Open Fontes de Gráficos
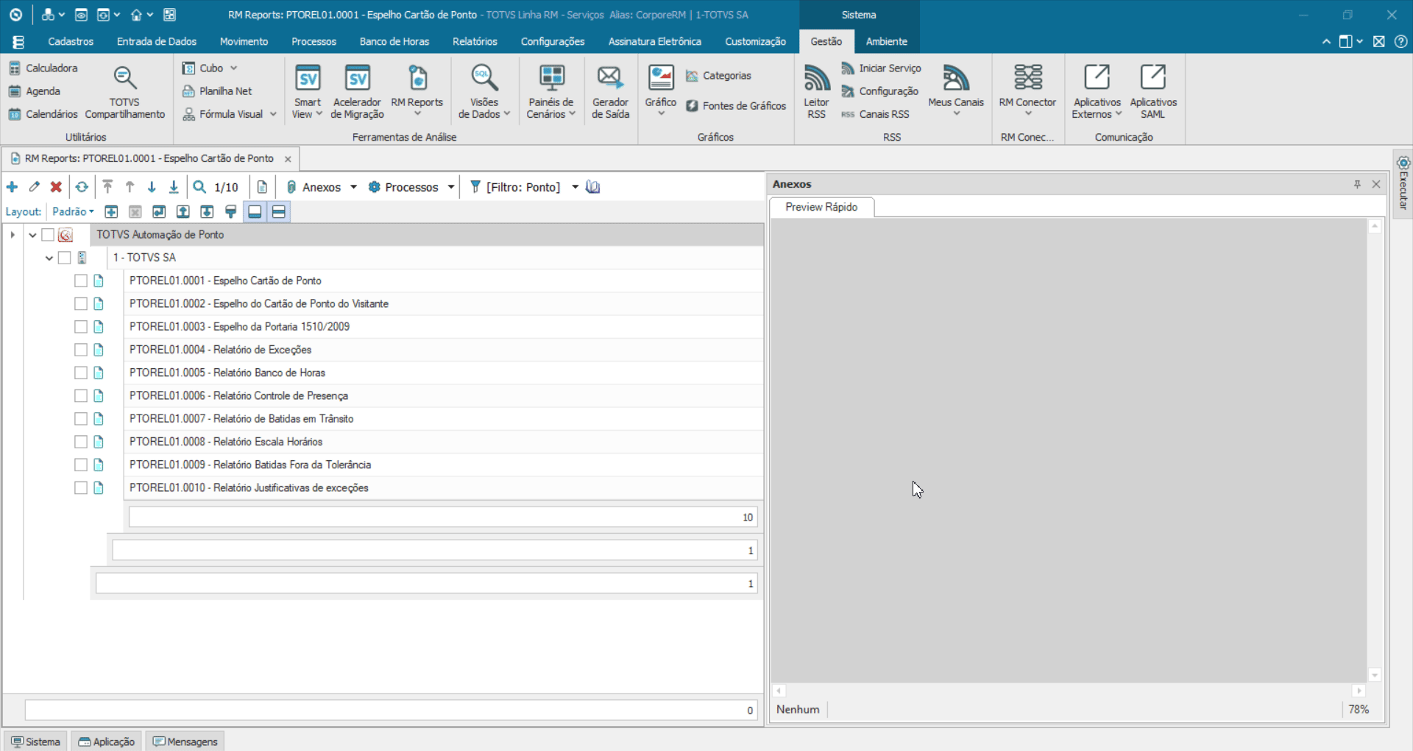 [736, 106]
